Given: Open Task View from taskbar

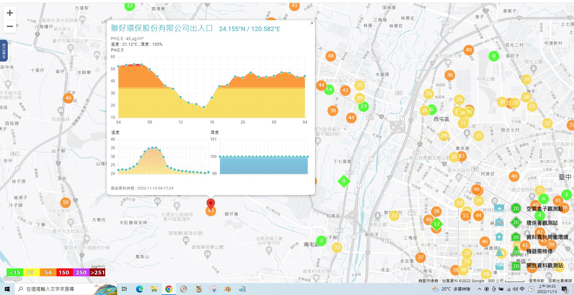Looking at the screenshot, I should tap(124, 289).
